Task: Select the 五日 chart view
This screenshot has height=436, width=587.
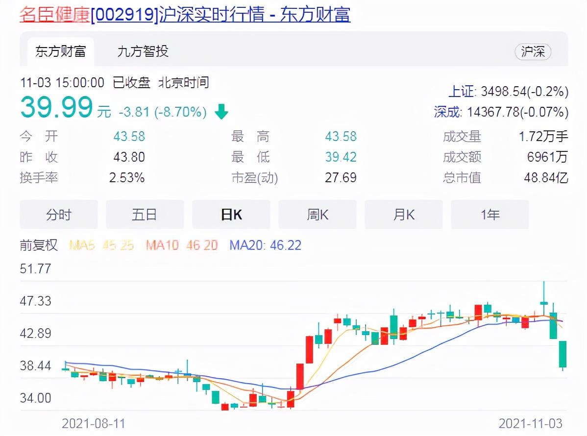Action: 145,215
